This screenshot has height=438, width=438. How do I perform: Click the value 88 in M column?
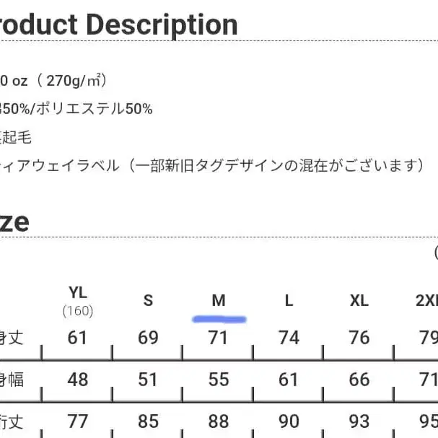(x=219, y=421)
